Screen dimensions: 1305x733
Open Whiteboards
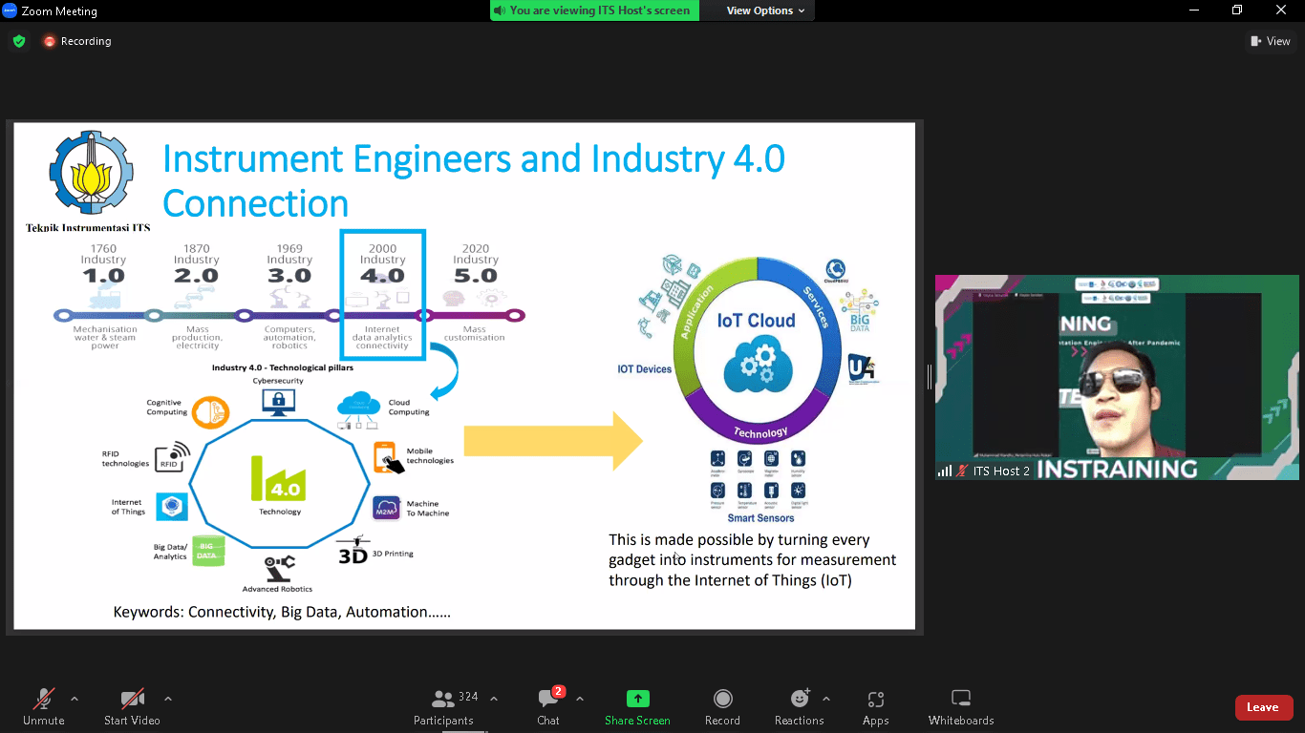point(961,706)
